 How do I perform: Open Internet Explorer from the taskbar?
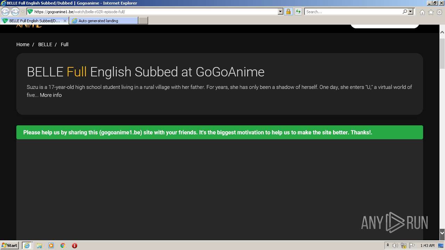(x=27, y=245)
